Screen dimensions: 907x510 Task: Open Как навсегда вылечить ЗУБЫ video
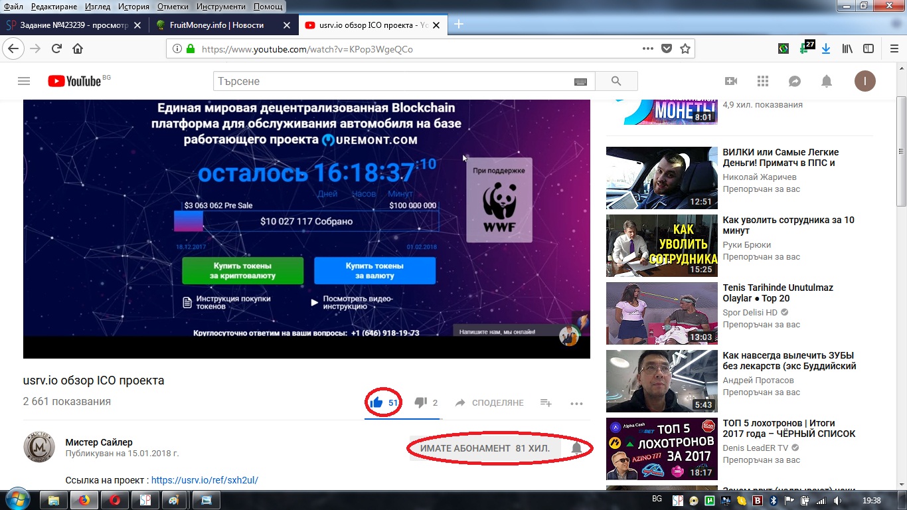789,361
